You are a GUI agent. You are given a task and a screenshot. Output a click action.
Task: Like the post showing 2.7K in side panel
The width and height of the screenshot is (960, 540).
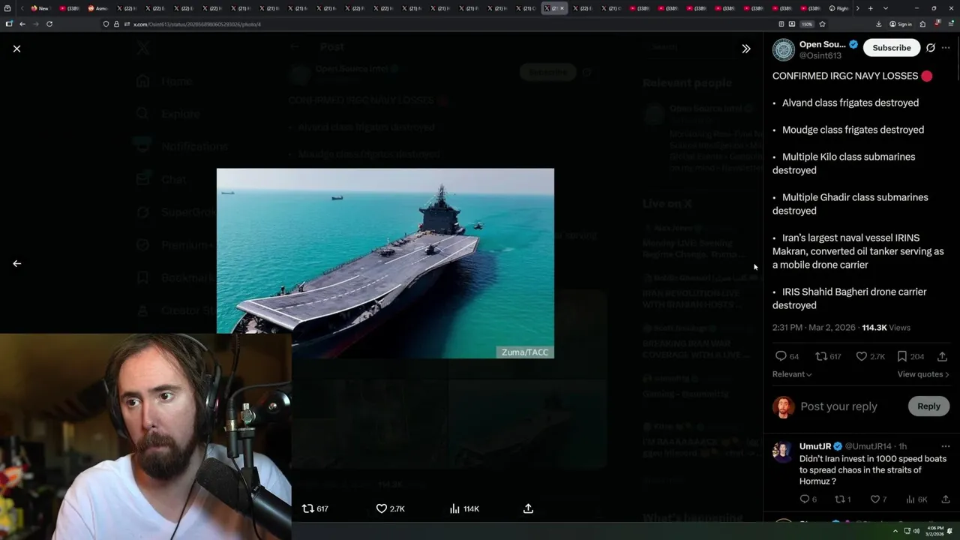click(x=870, y=356)
